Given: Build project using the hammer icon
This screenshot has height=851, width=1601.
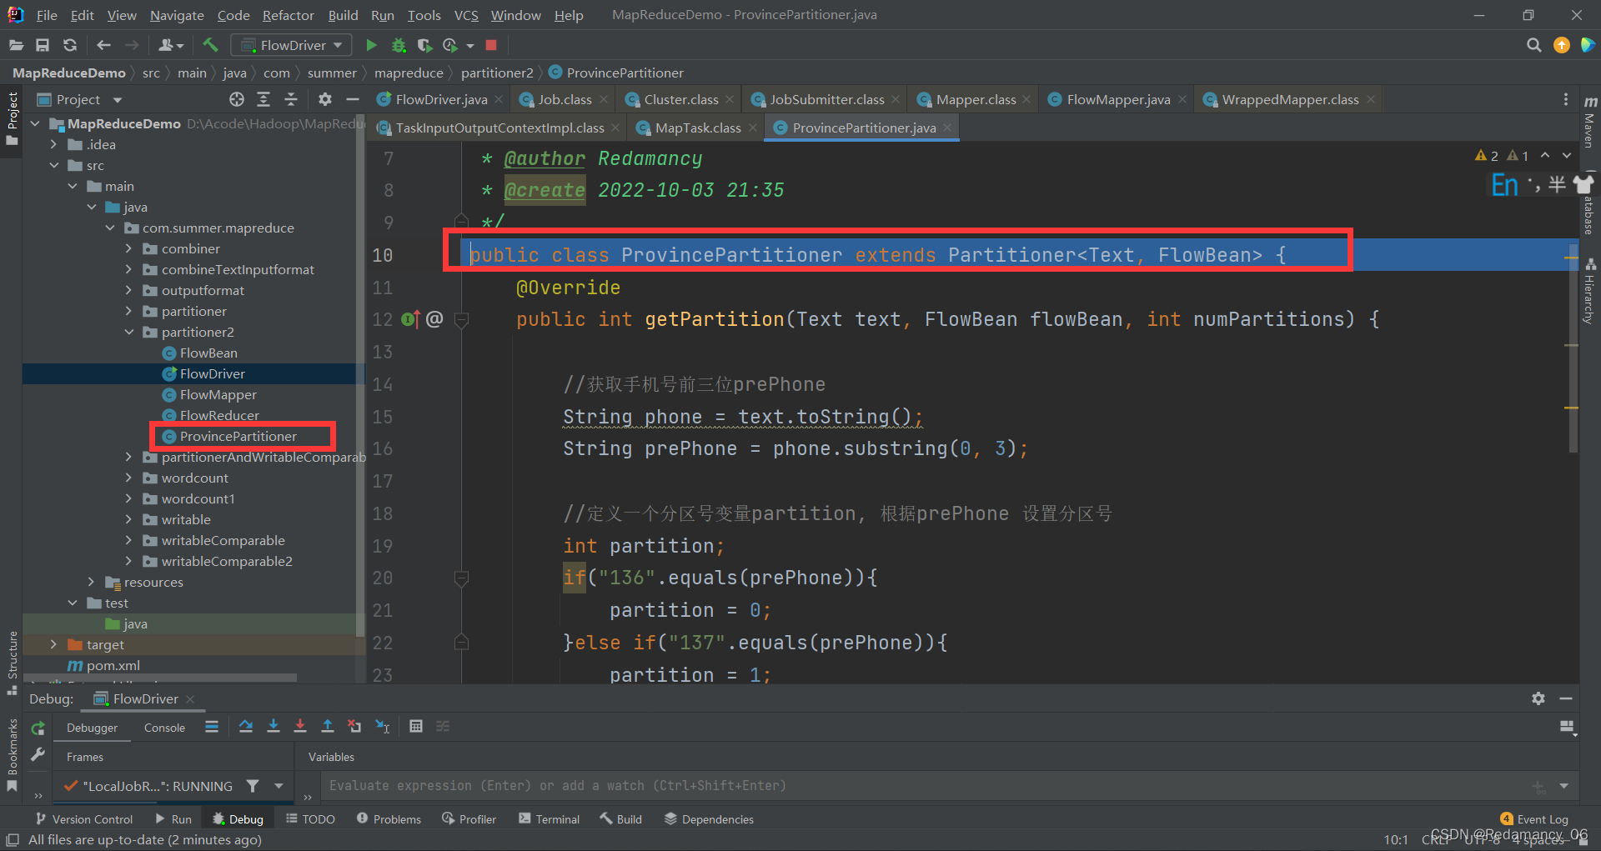Looking at the screenshot, I should (x=210, y=45).
